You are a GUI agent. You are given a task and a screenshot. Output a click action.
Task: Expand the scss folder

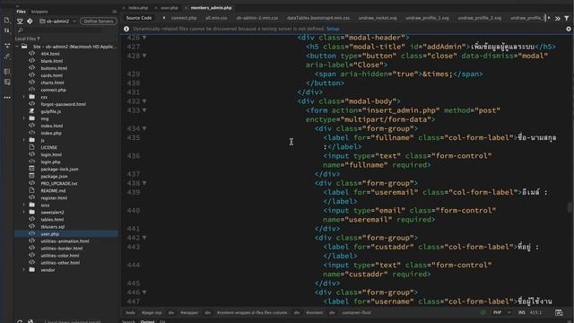point(24,205)
